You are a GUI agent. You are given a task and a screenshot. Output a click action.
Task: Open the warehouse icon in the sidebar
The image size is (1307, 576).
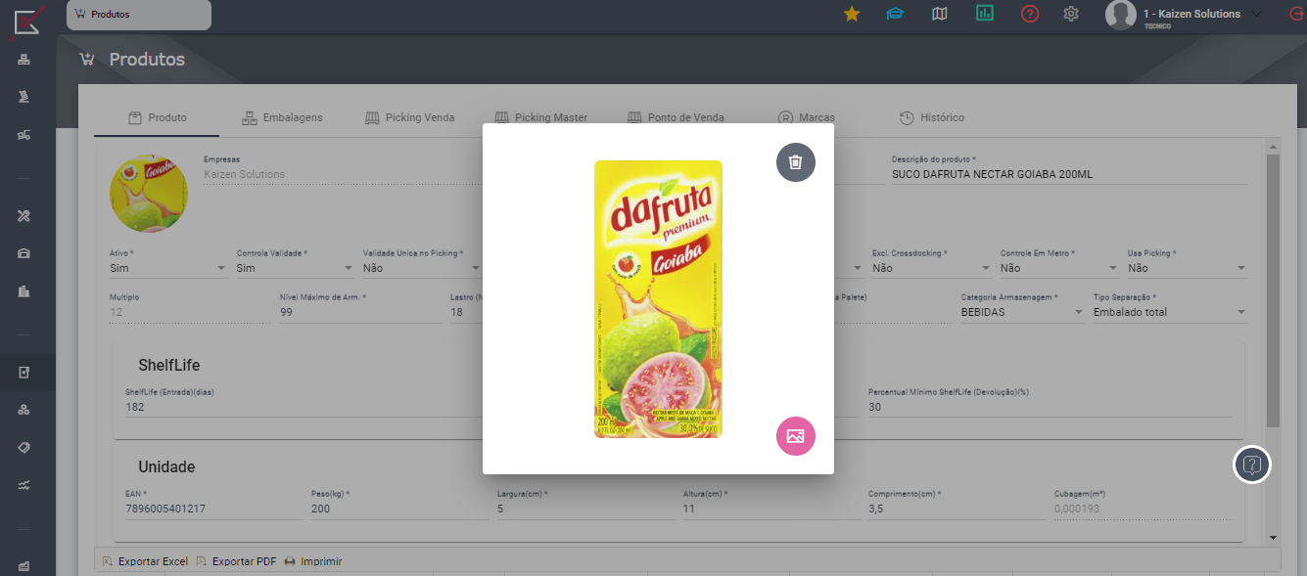[23, 253]
